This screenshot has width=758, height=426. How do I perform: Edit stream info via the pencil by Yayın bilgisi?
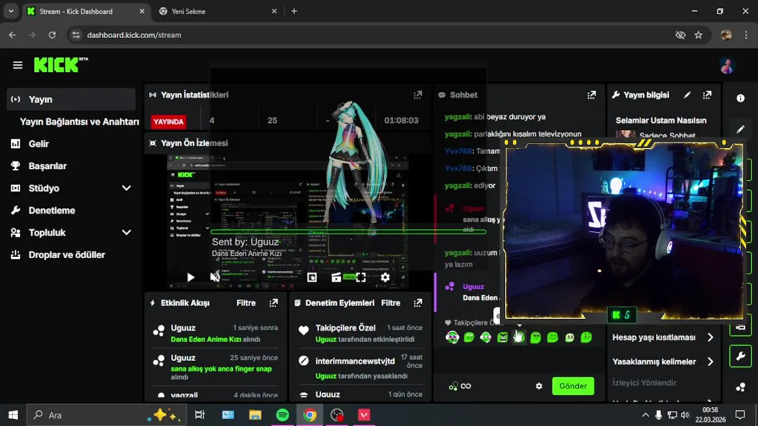point(687,95)
